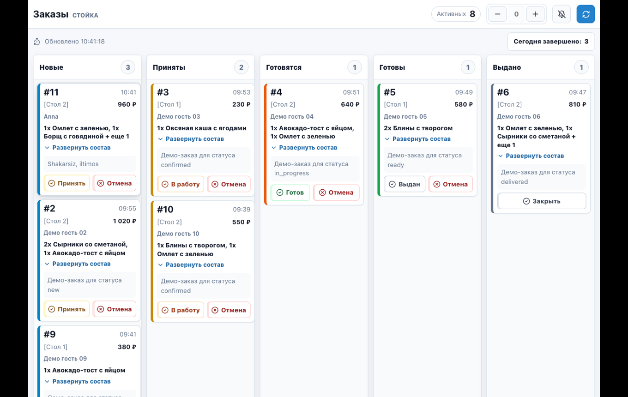Mark order #5 as Выдан
The image size is (628, 397).
point(405,184)
